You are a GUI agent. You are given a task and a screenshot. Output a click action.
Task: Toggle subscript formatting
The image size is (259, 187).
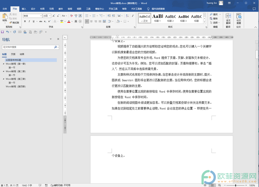point(45,21)
